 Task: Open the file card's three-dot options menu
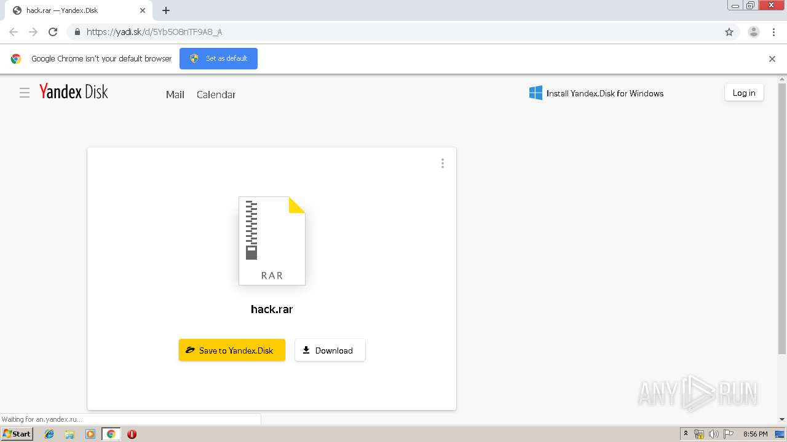click(443, 163)
